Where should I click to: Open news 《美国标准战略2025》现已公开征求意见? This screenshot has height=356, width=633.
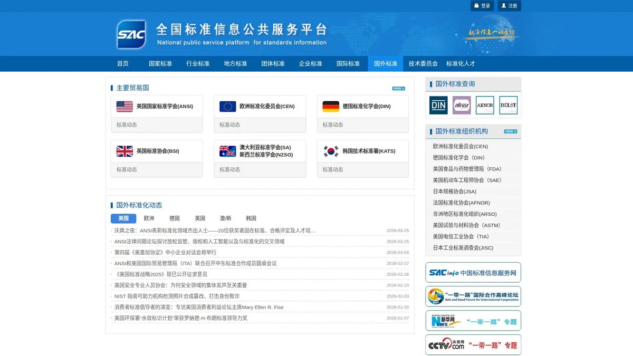click(161, 274)
